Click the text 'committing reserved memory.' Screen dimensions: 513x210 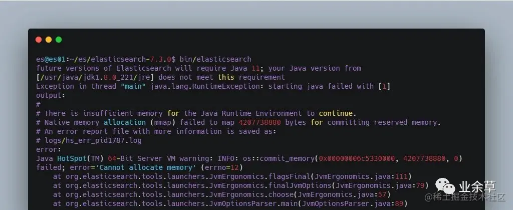tap(384, 122)
